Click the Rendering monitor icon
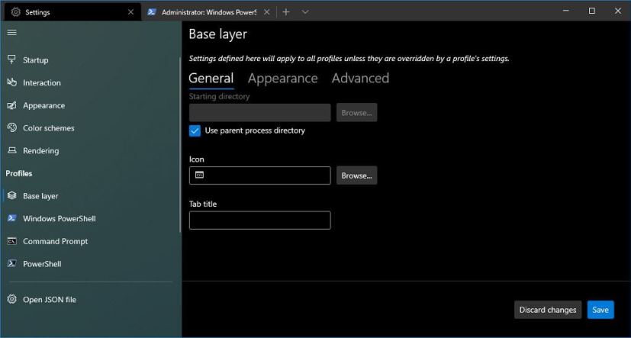 (x=12, y=150)
